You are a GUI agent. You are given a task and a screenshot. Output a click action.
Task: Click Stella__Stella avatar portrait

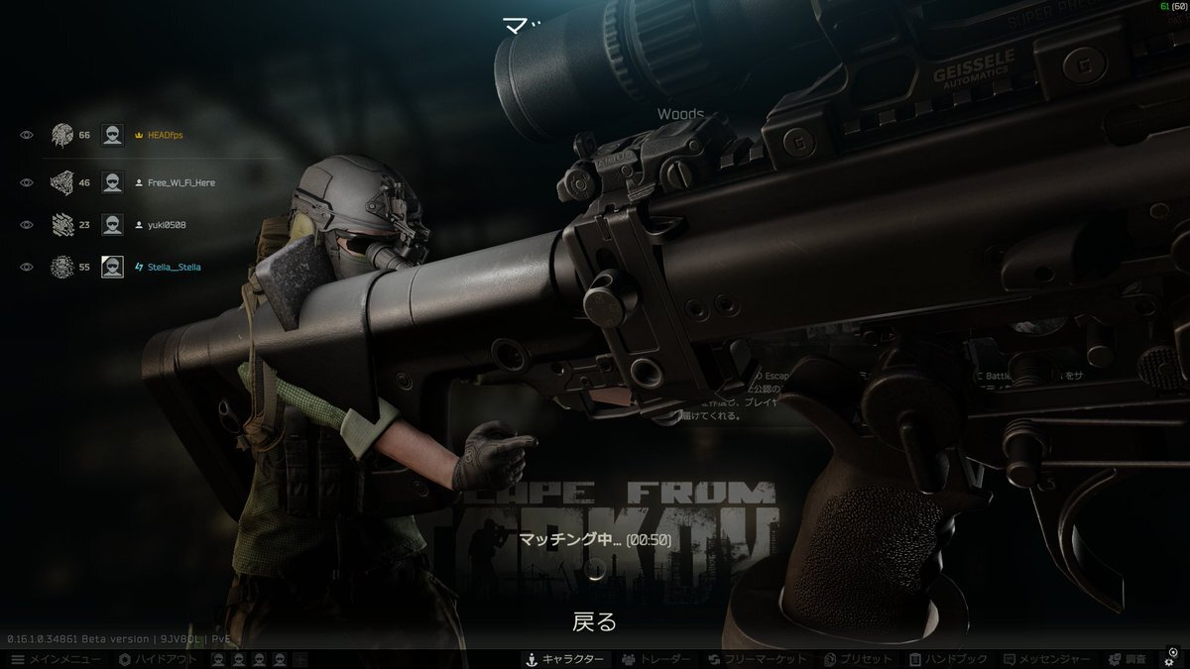(112, 267)
